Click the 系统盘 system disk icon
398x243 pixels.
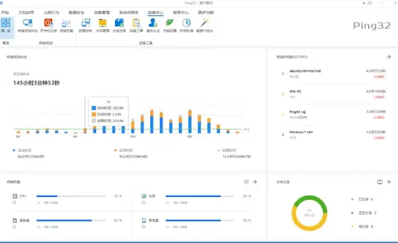[x=15, y=221]
